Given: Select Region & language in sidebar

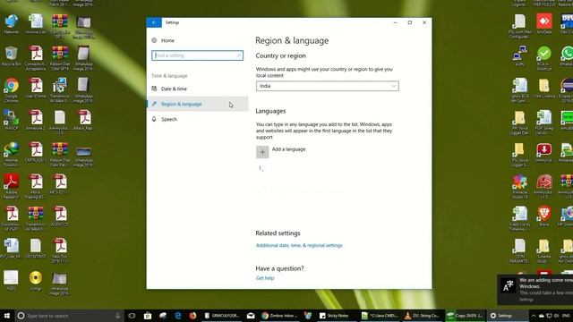Looking at the screenshot, I should point(197,104).
